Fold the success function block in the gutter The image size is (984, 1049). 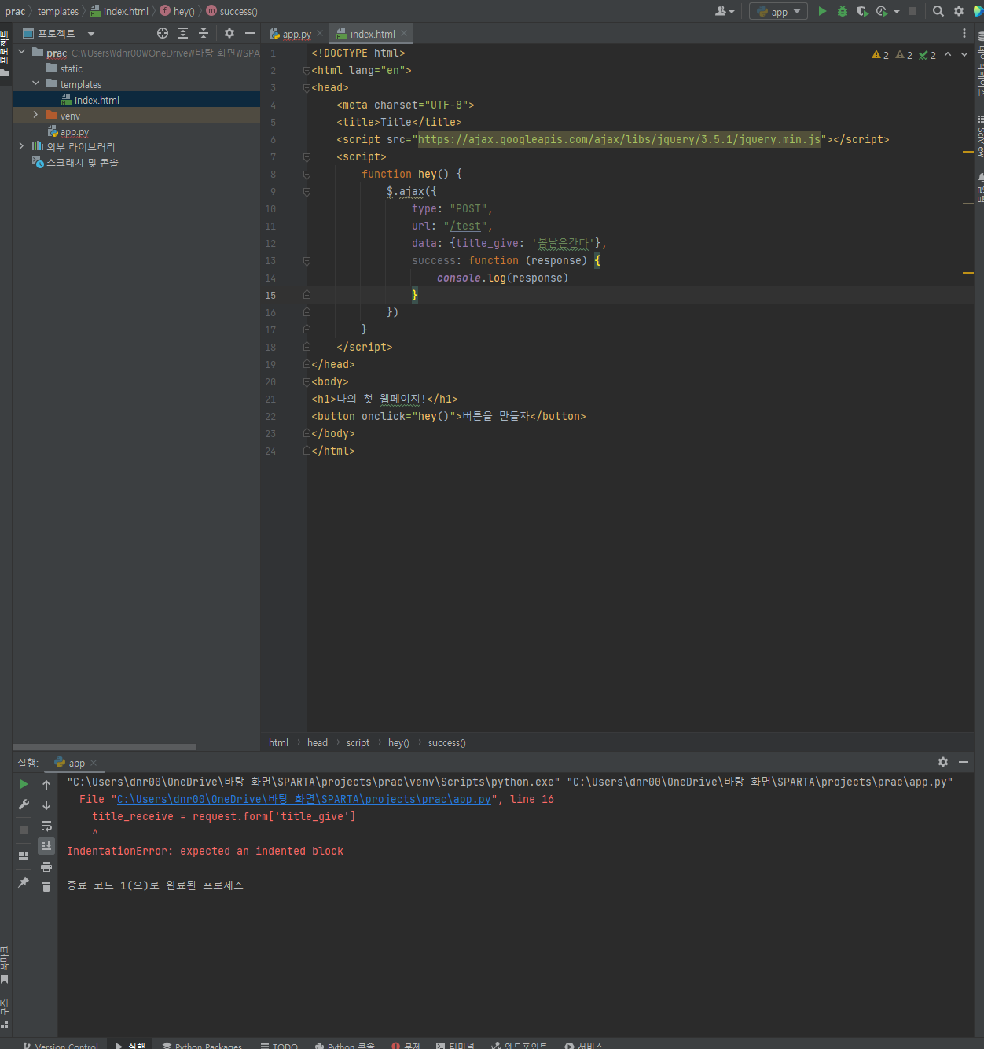pos(307,260)
